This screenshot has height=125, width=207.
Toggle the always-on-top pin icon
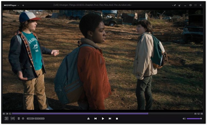pos(174,5)
